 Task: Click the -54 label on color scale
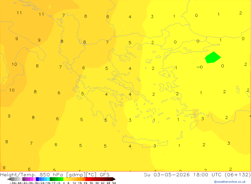pos(13,183)
